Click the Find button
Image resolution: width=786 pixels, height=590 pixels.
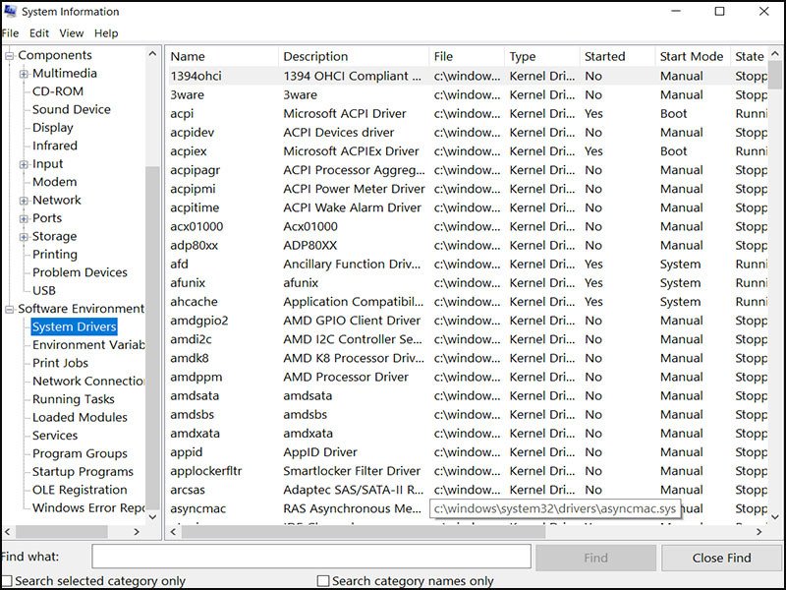(x=595, y=558)
